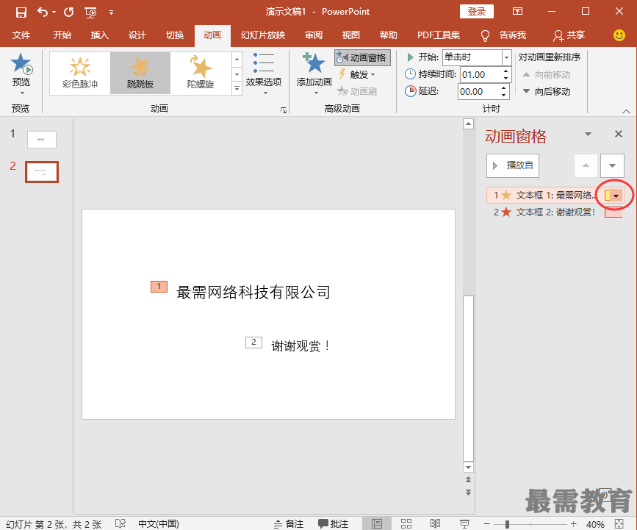This screenshot has width=637, height=530.
Task: Select slide 2 thumbnail
Action: pos(42,172)
